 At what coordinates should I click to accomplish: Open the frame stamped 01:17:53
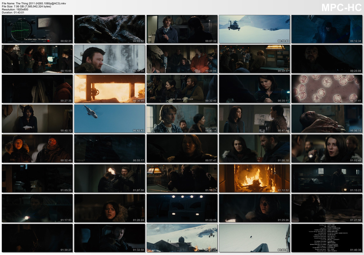(37, 208)
